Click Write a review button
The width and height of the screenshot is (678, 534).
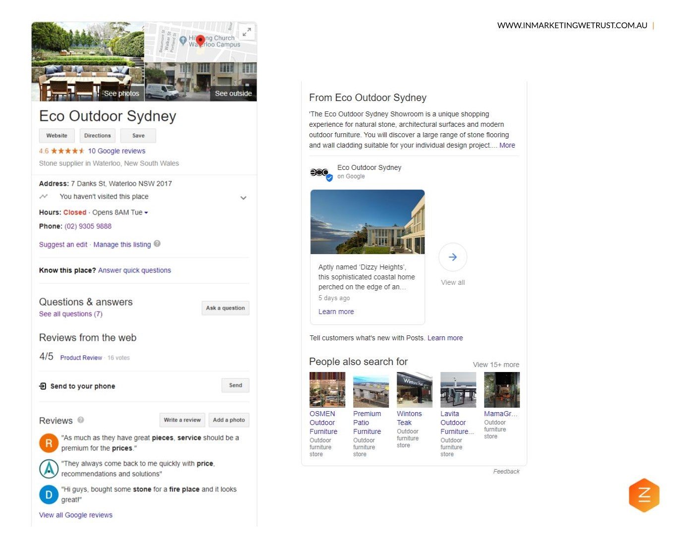tap(182, 420)
